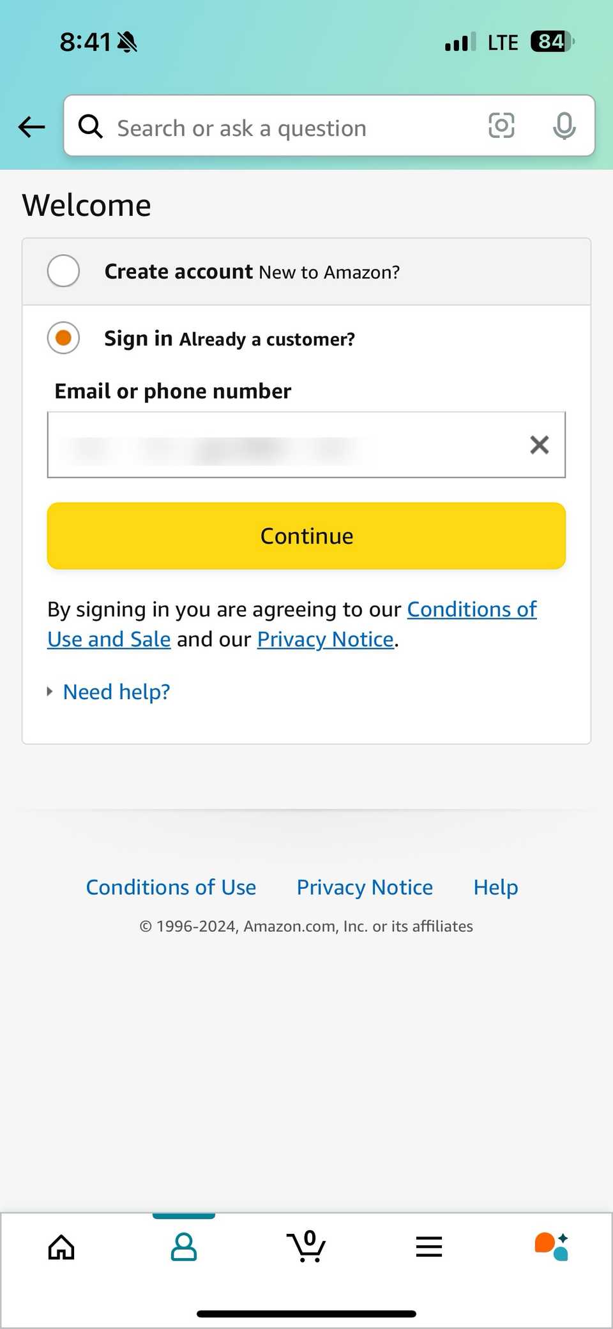Open the Privacy Notice link
The height and width of the screenshot is (1329, 613).
point(364,887)
